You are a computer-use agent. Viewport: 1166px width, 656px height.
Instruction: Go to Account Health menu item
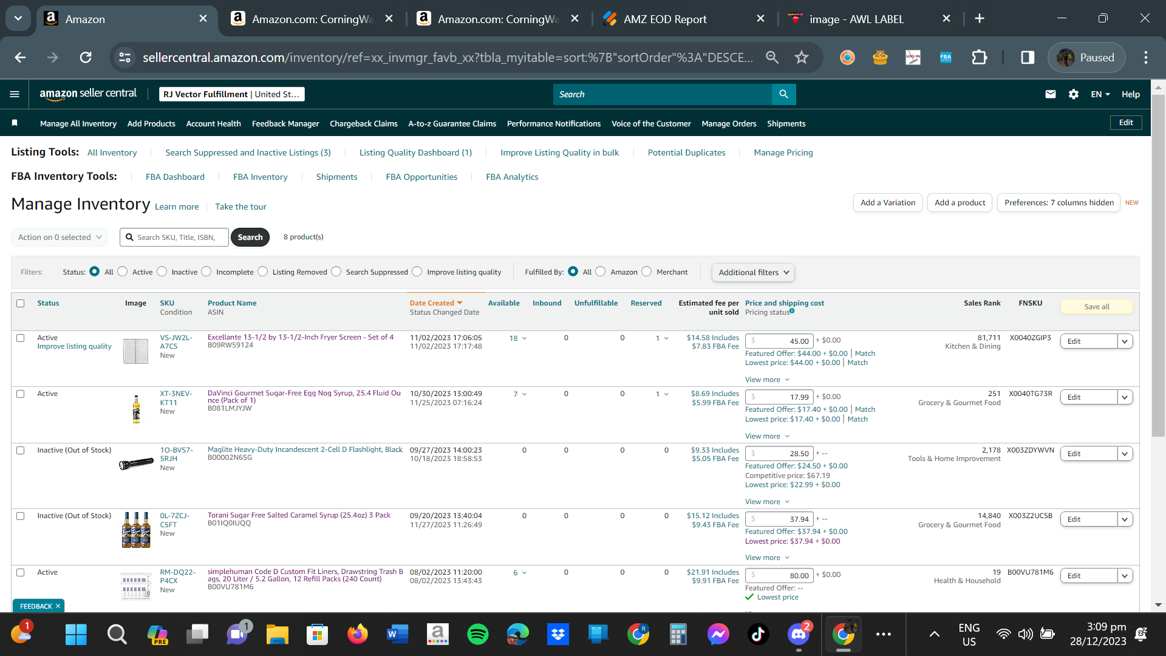click(x=214, y=123)
